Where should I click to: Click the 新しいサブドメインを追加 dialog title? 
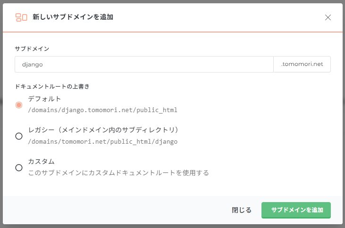(73, 17)
